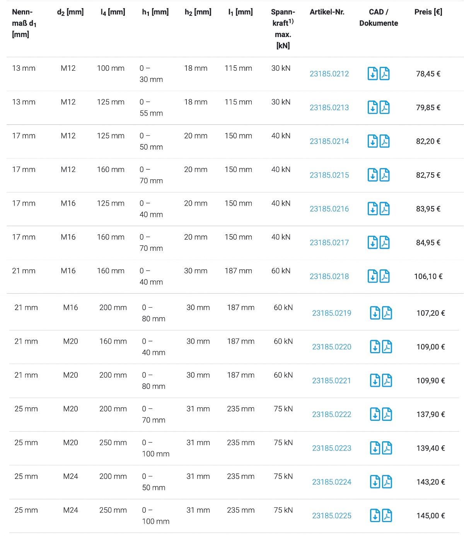Viewport: 464px width, 536px height.
Task: Click the Preis [€] column header
Action: tap(428, 12)
